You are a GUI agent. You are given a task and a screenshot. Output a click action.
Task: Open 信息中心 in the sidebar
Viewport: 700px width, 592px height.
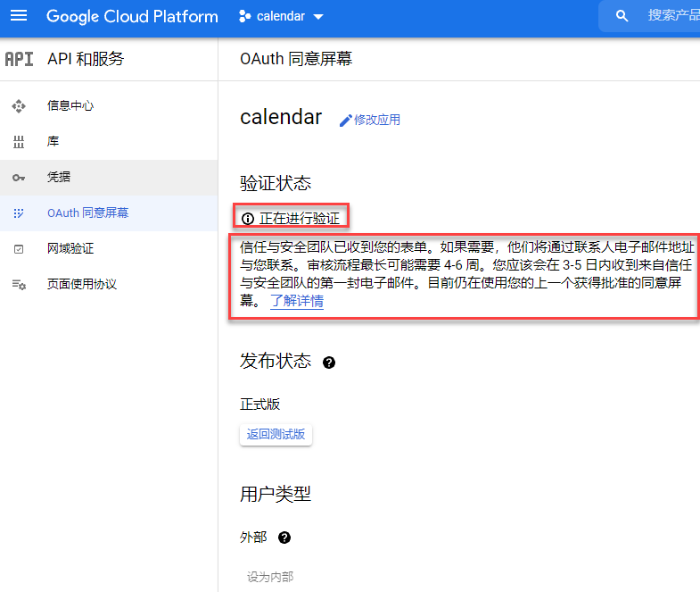(x=109, y=106)
